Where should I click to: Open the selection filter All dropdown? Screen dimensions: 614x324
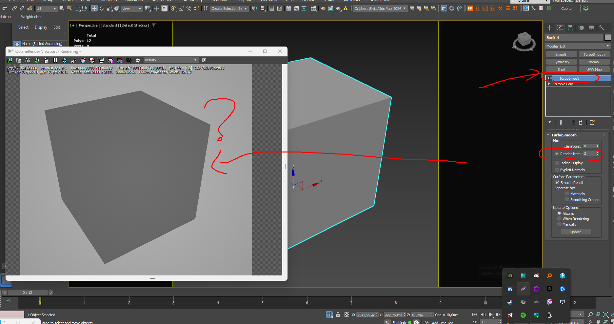46,9
